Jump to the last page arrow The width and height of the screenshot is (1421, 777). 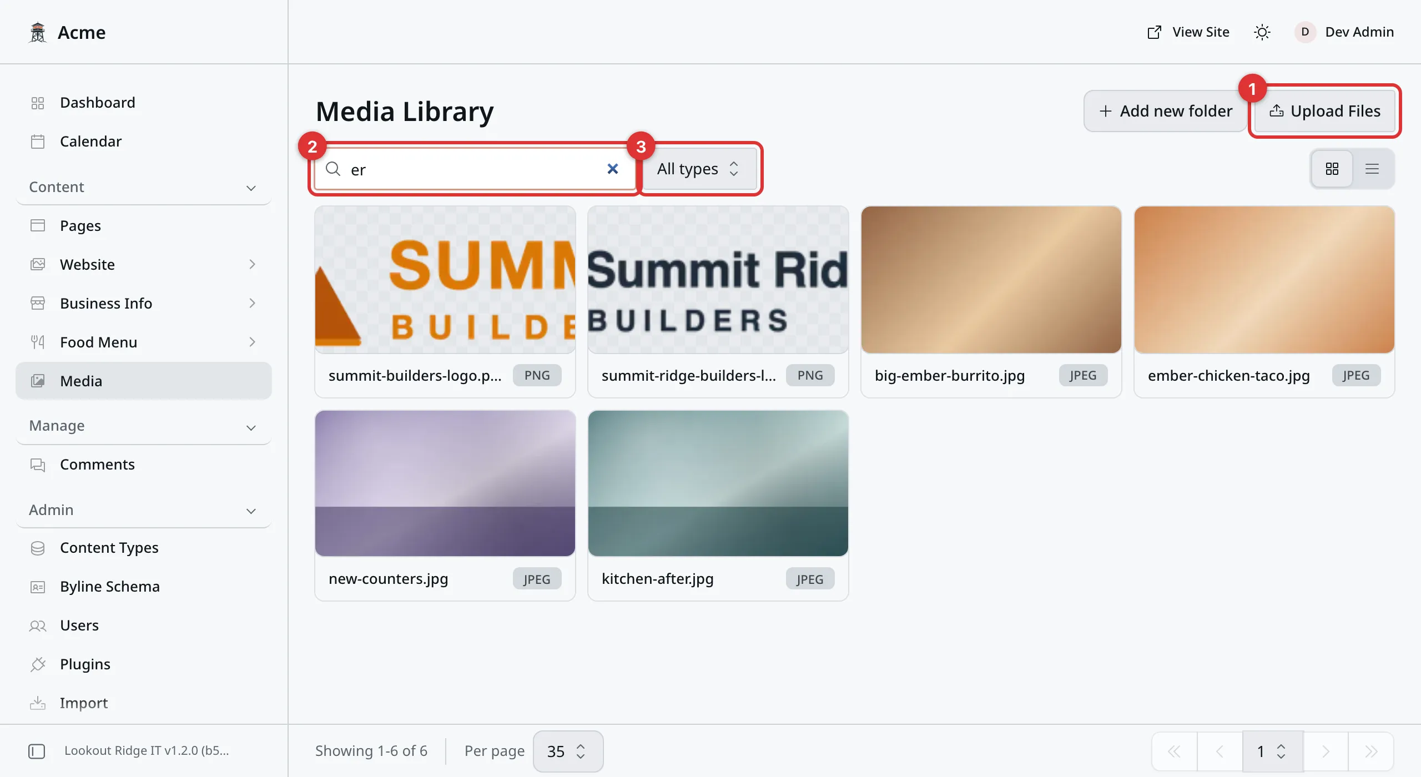pos(1371,751)
